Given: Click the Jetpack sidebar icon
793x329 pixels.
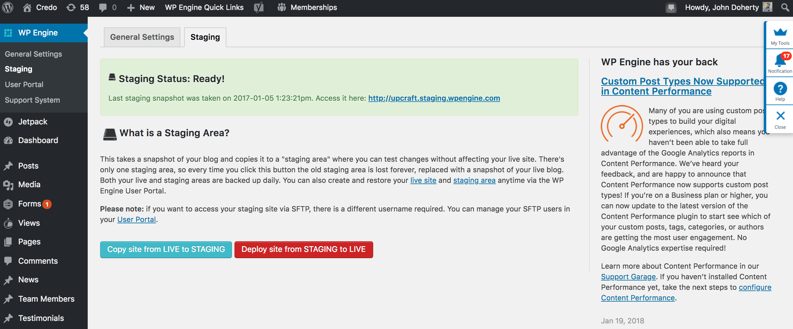Looking at the screenshot, I should point(8,122).
